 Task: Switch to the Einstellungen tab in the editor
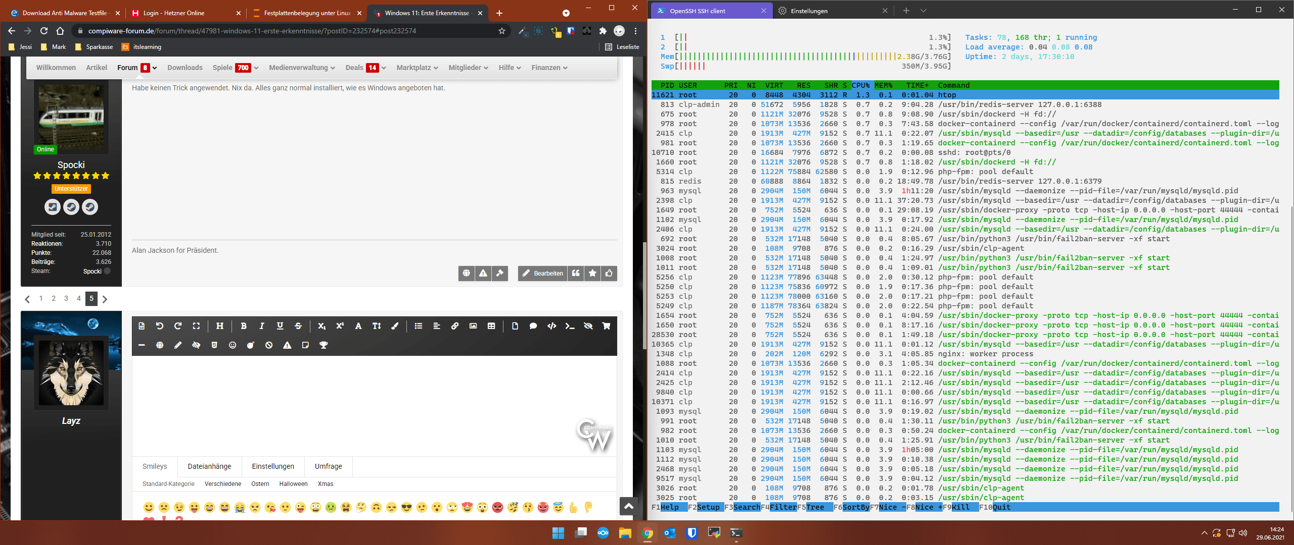273,466
